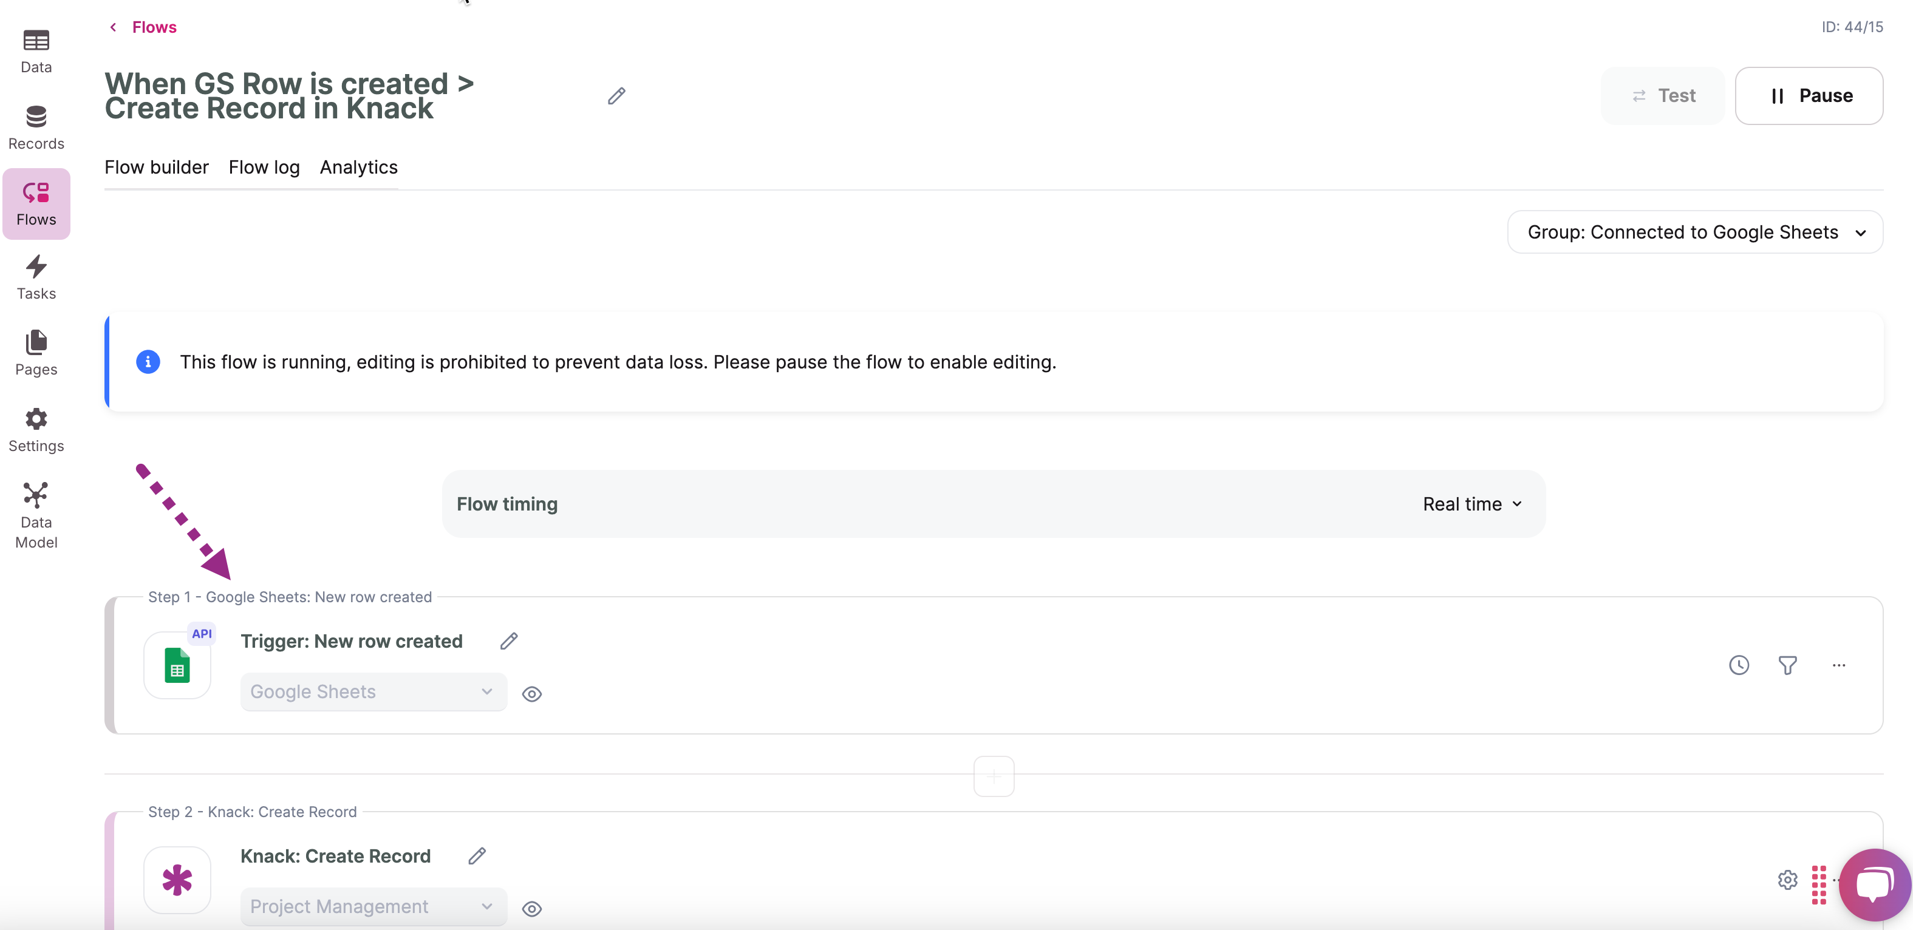The height and width of the screenshot is (930, 1913).
Task: Go back via the Flows breadcrumb link
Action: [154, 27]
